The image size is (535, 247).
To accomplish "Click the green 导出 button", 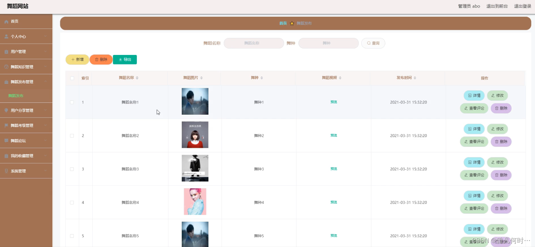I will [x=125, y=59].
